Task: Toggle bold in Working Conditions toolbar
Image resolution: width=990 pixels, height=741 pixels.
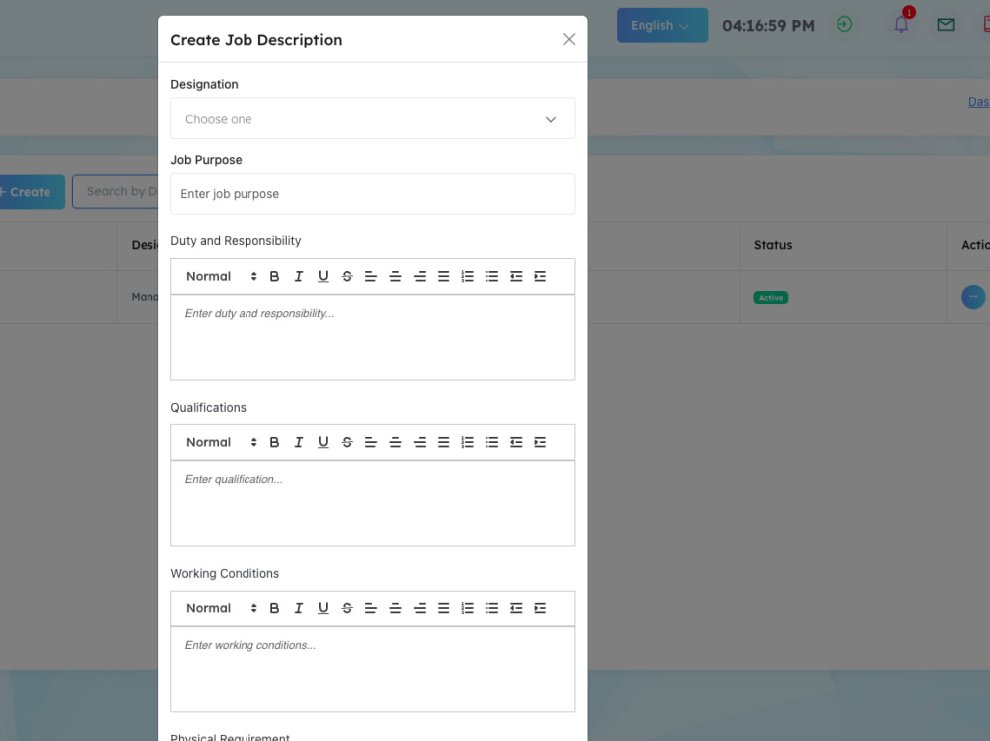Action: coord(274,608)
